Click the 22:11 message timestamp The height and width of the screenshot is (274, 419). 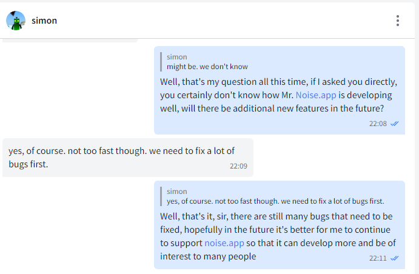[x=378, y=258]
